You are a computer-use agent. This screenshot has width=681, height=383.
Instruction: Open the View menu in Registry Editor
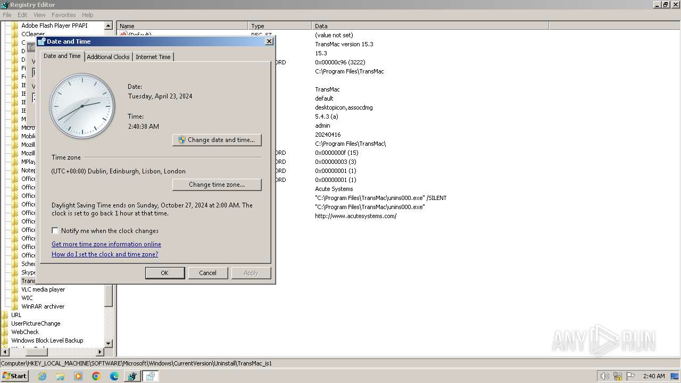pos(39,15)
